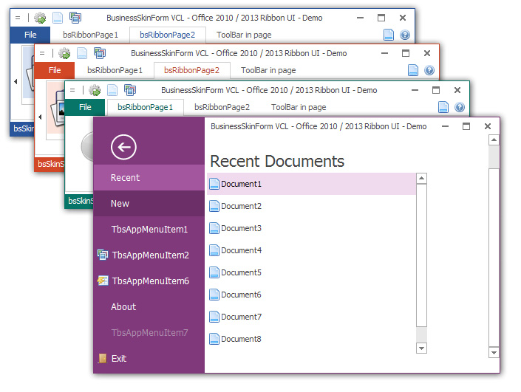521x392 pixels.
Task: Open quick access dropdown in green window
Action: tap(72, 90)
